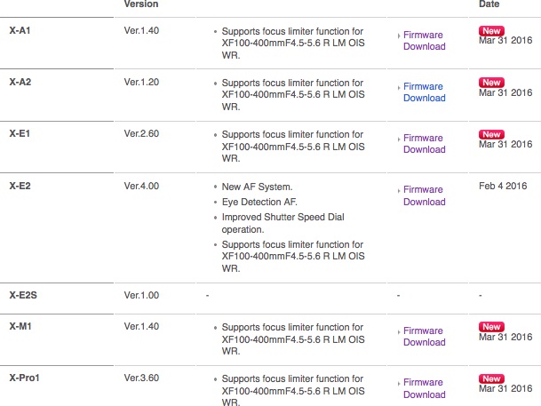This screenshot has width=541, height=406.
Task: Click arrow icon beside X-M1 firmware link
Action: coord(399,332)
